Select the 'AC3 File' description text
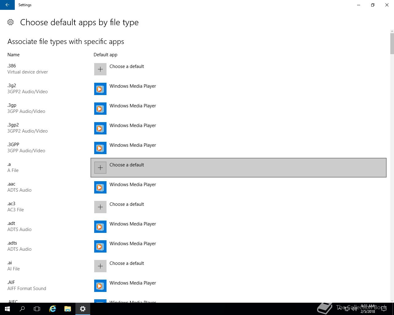This screenshot has width=394, height=315. 16,210
